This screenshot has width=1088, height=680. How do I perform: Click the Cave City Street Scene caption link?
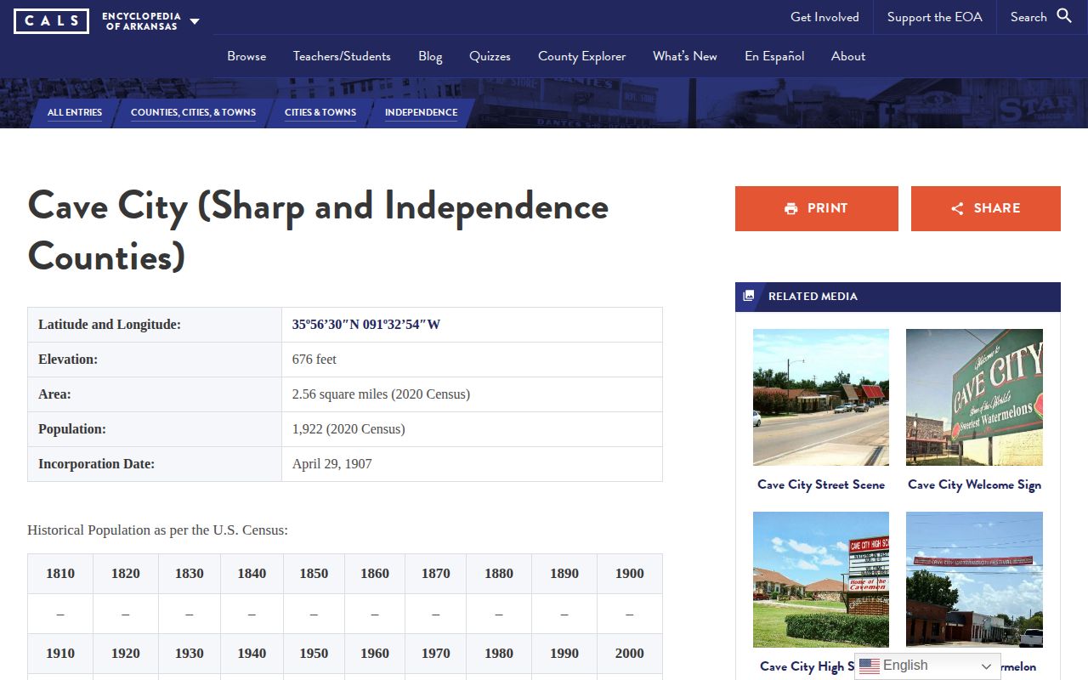[x=821, y=484]
